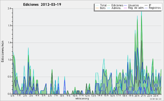Screen dimensions: 164x101
Task: Click the Admins. legend cyan line
Action: click(109, 8)
